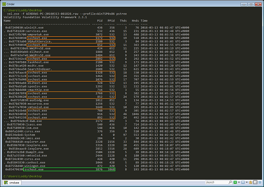Toggle the alternative view panel icon
The image size is (264, 187).
tap(255, 182)
